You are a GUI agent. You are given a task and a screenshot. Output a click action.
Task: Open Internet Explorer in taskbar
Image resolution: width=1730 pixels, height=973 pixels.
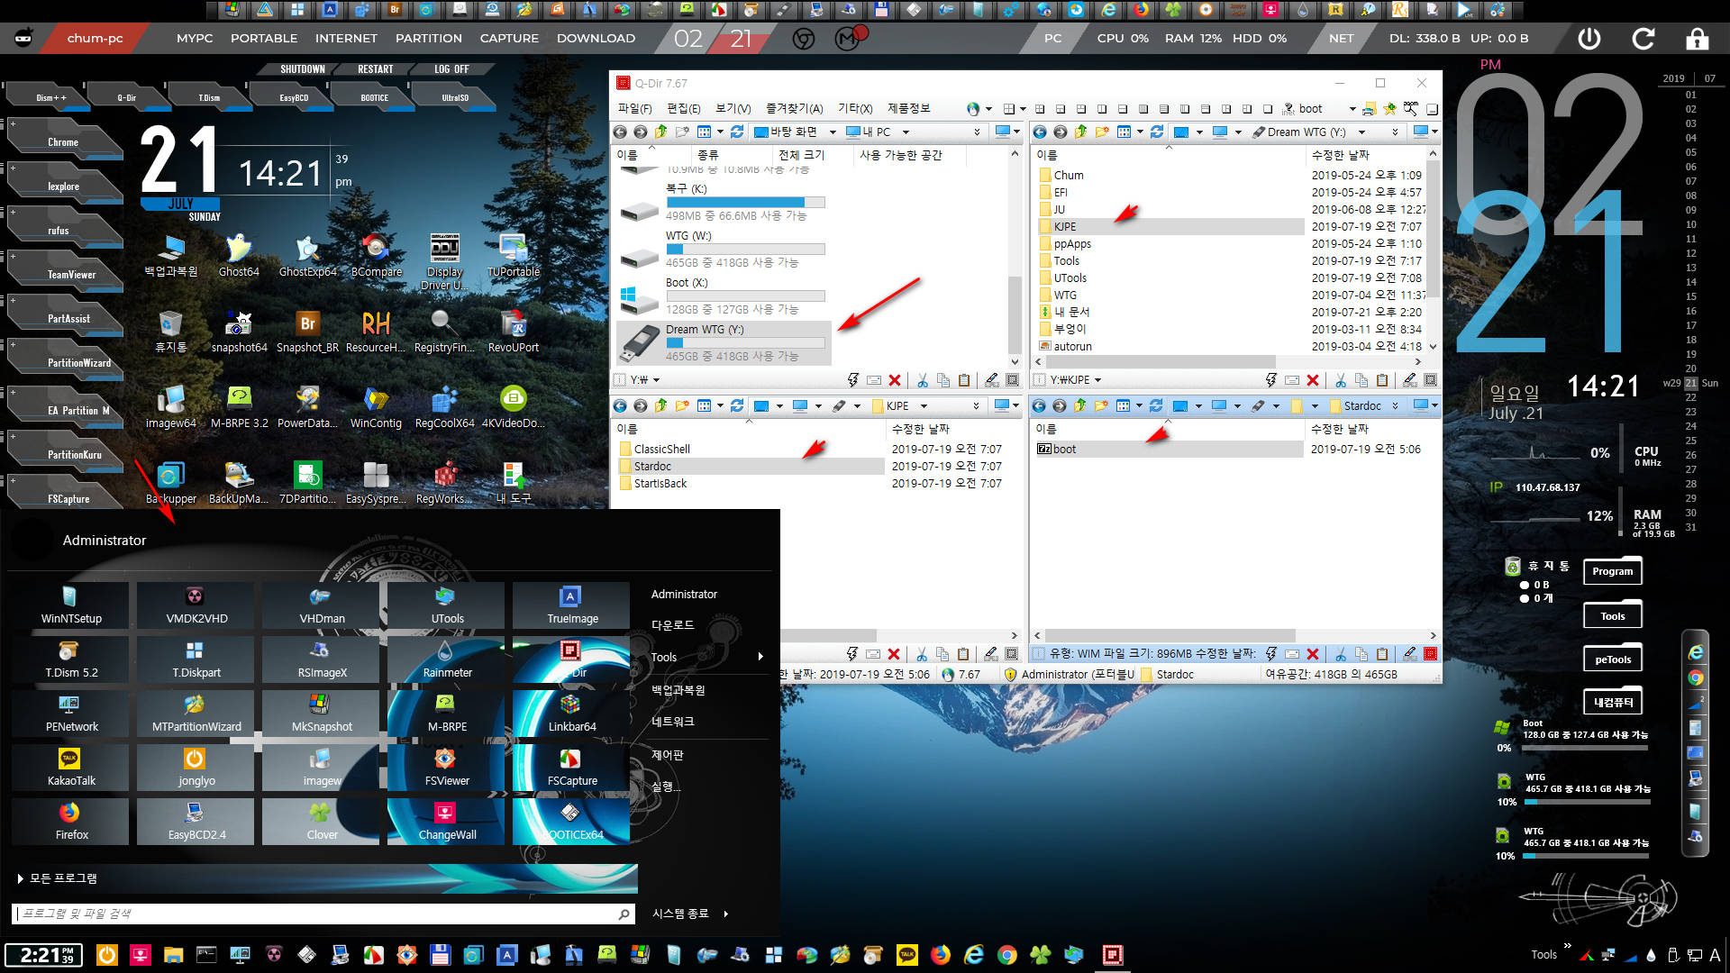tap(974, 955)
